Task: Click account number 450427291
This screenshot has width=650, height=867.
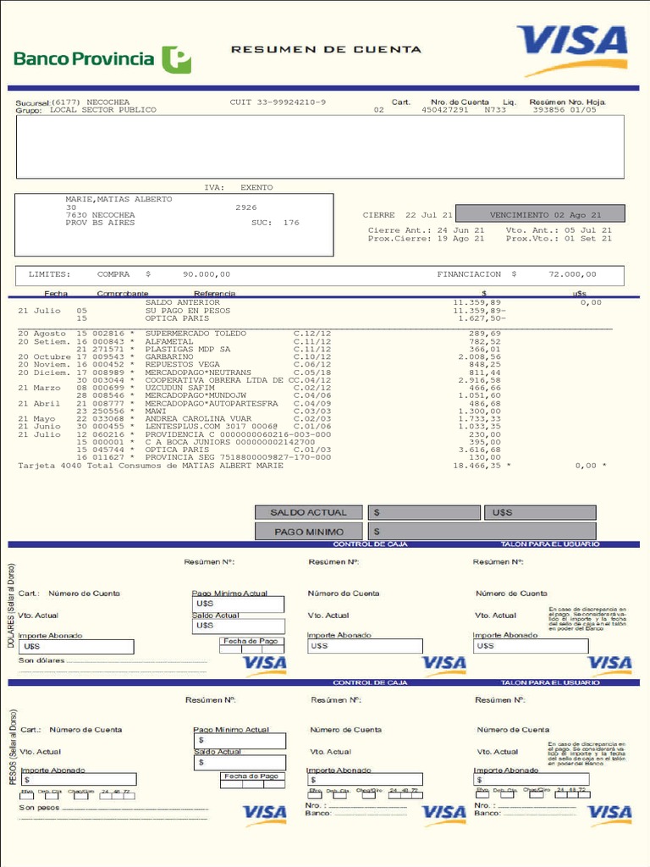Action: tap(445, 110)
